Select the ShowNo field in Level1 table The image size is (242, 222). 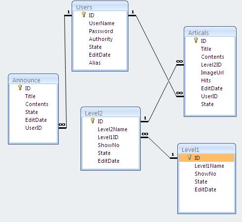(205, 174)
